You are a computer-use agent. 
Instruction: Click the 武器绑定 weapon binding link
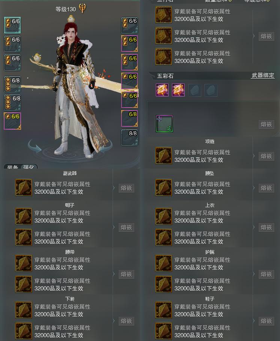(x=263, y=75)
